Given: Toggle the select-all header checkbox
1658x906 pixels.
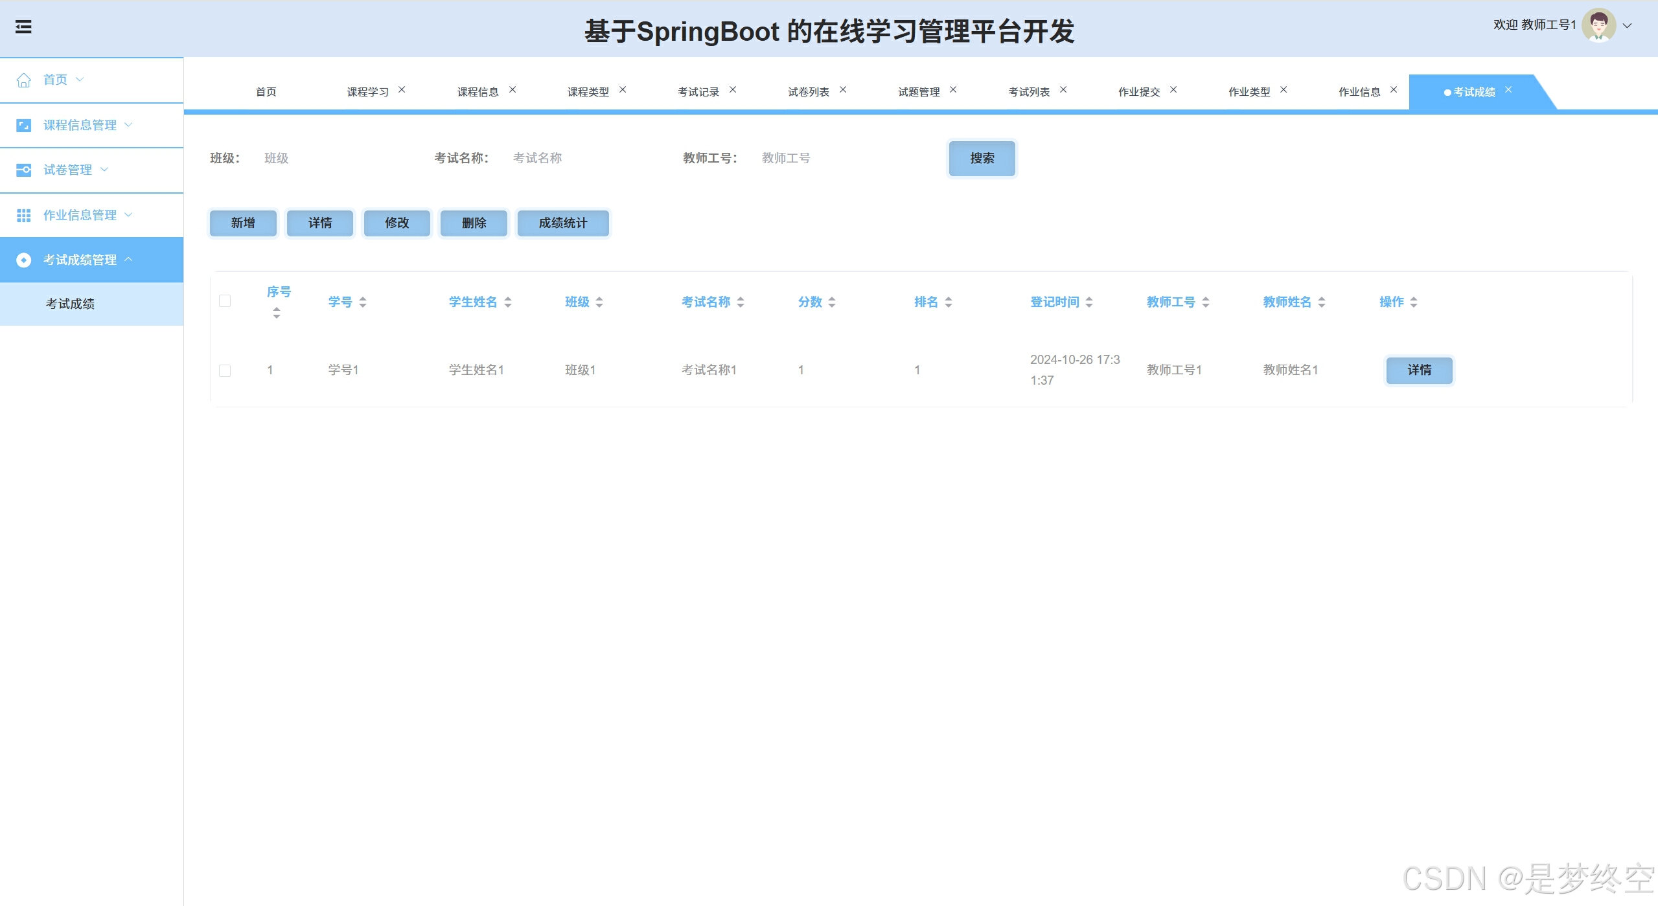Looking at the screenshot, I should [x=225, y=301].
